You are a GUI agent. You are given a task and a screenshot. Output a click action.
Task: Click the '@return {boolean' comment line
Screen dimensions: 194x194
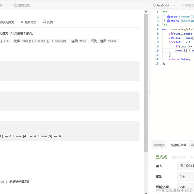[x=179, y=21]
